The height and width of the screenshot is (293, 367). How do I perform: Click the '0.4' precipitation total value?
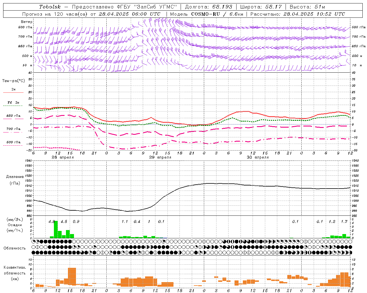pos(137,221)
